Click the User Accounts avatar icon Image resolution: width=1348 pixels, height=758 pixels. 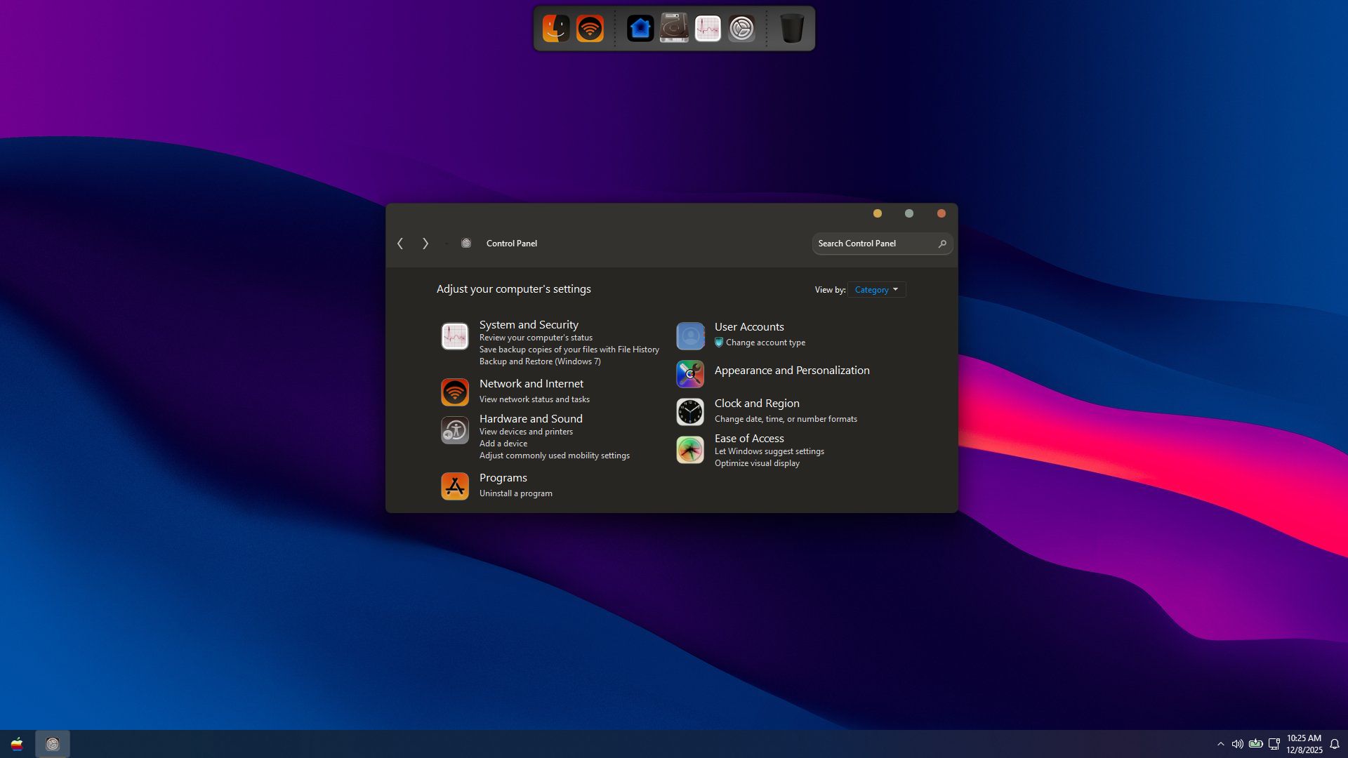tap(689, 336)
